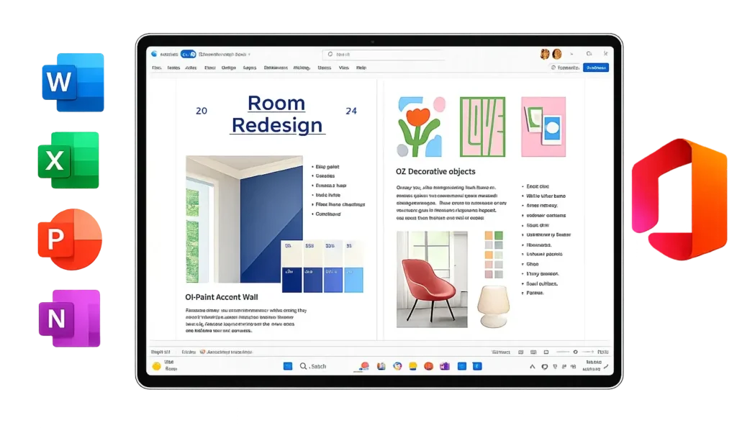Click the green Excel app icon
This screenshot has height=428, width=737.
(x=68, y=160)
